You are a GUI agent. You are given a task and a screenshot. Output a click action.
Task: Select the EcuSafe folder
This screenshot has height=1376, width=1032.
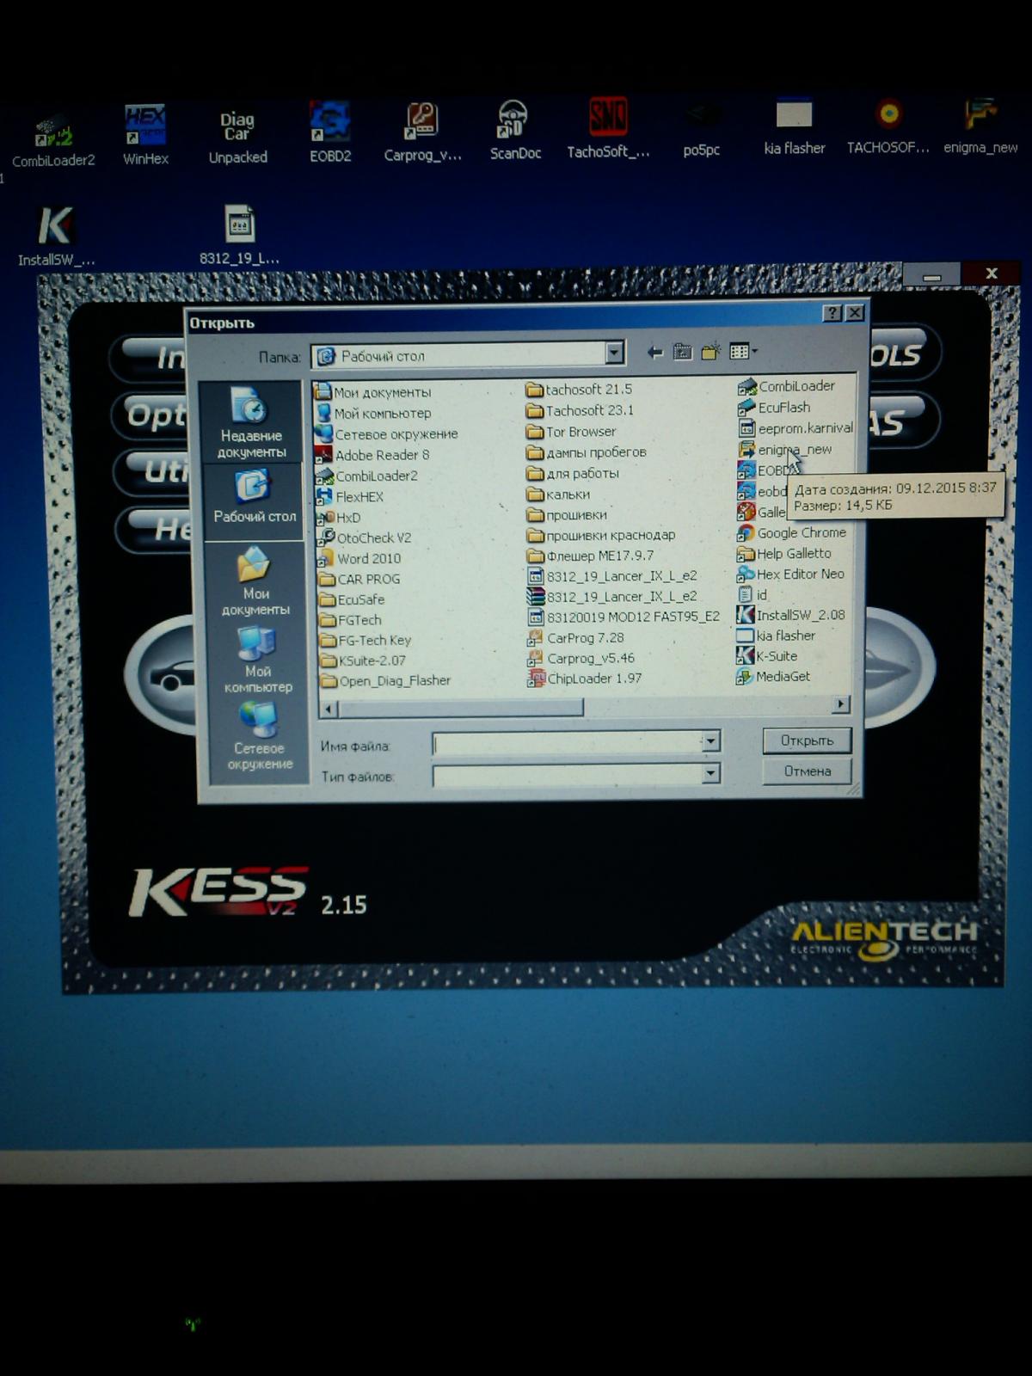pyautogui.click(x=352, y=599)
